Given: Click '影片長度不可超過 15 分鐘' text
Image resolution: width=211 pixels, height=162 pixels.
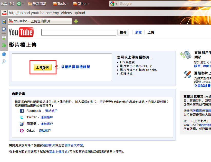Looking at the screenshot, I should (139, 70).
